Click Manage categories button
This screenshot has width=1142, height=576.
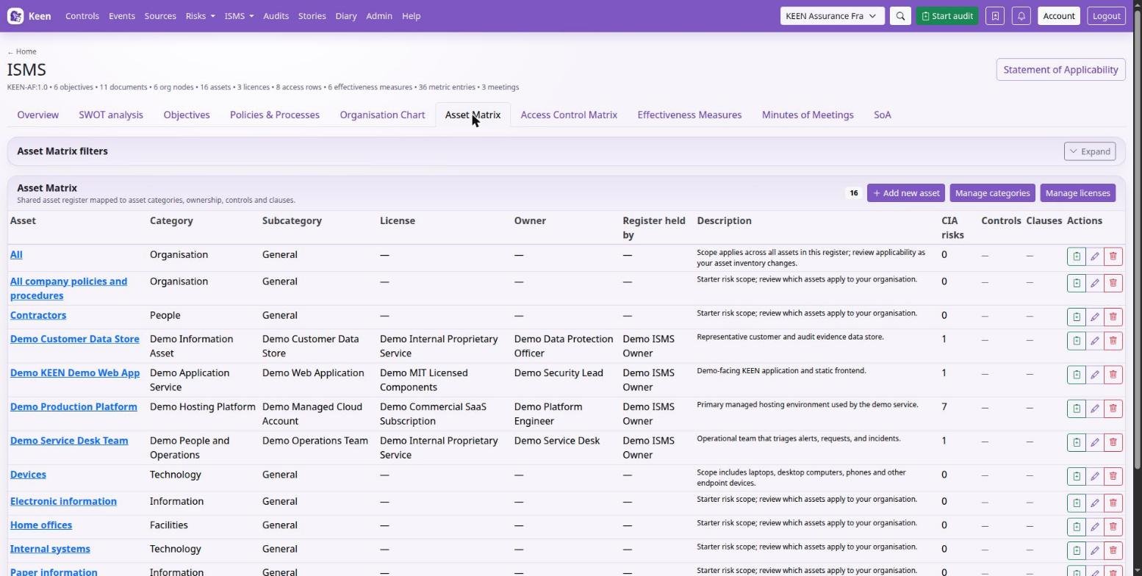click(x=992, y=193)
